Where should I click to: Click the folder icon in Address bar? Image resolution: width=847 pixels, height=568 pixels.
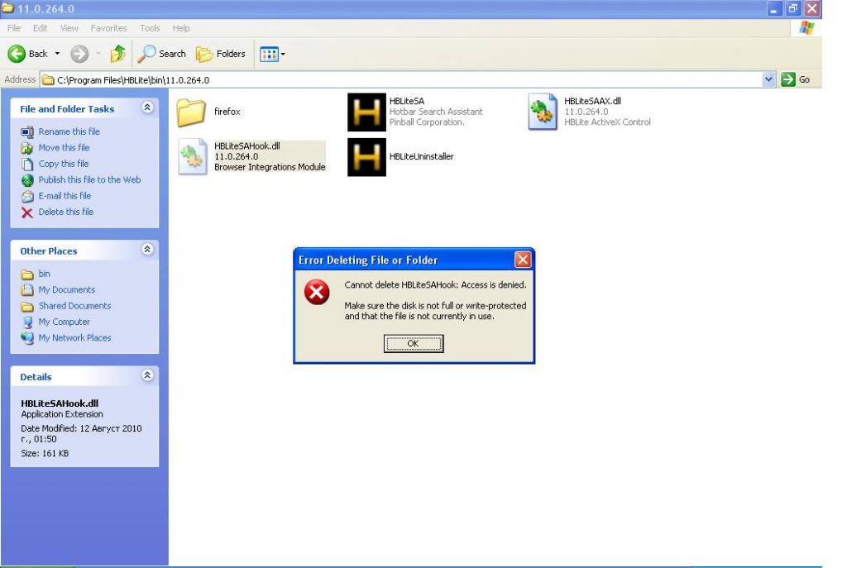point(49,80)
